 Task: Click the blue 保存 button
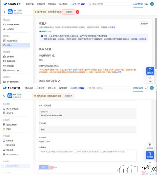[x=44, y=167]
